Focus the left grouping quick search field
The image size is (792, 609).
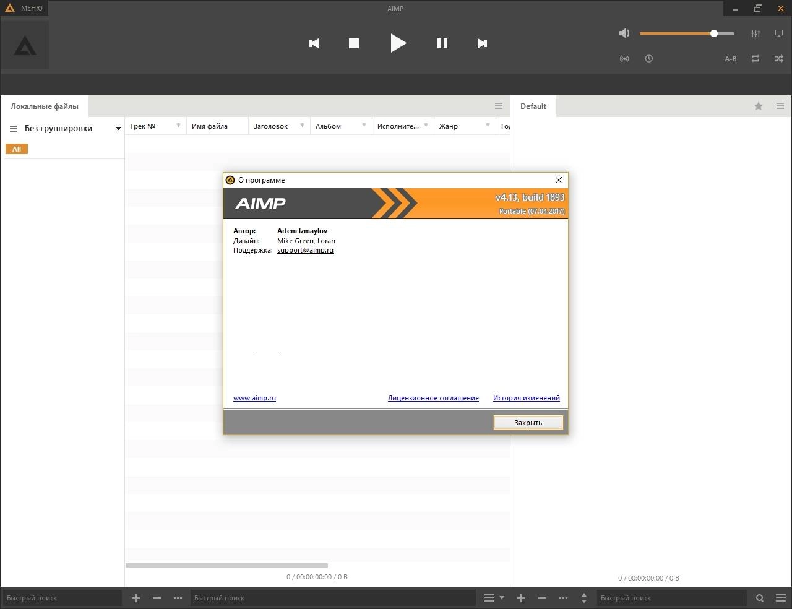(x=62, y=598)
